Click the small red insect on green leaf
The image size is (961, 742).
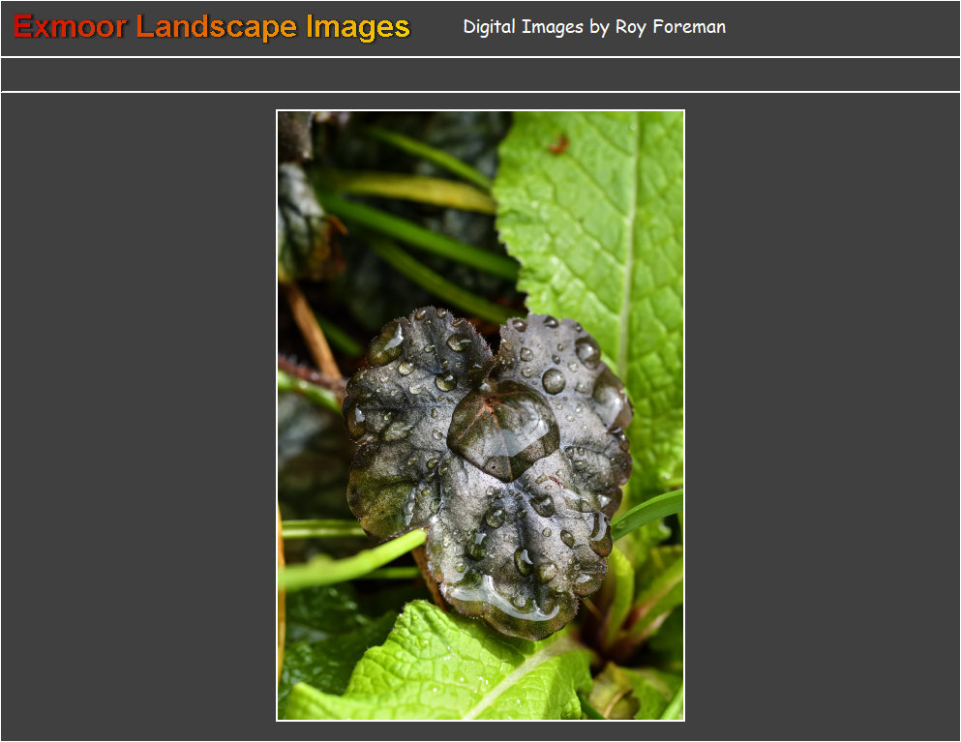click(x=559, y=144)
